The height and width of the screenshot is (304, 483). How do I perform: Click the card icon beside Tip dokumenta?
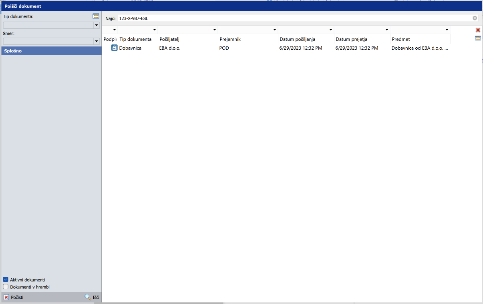coord(96,16)
